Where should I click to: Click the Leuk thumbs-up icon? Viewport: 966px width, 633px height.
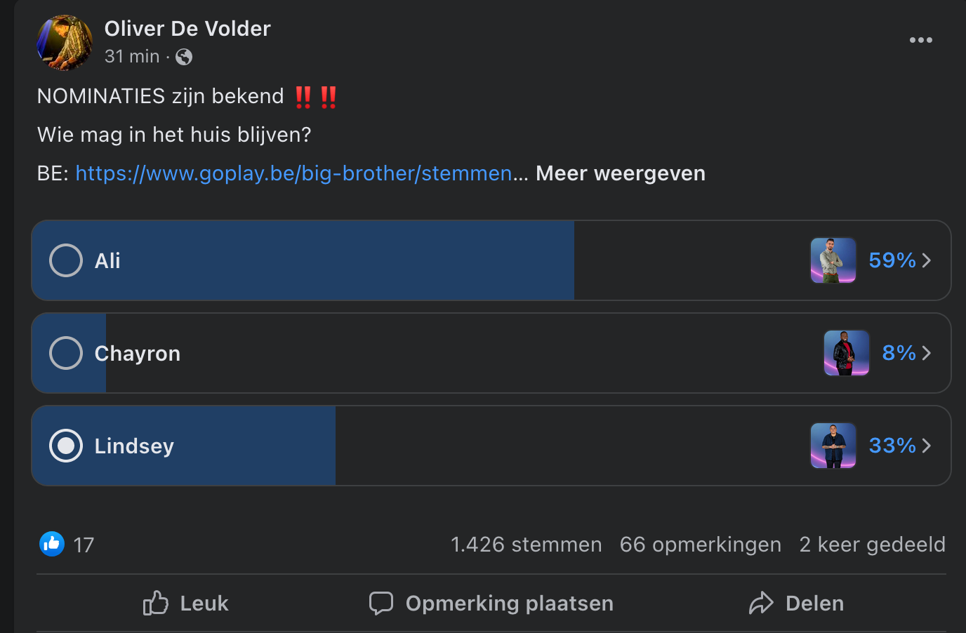click(156, 603)
